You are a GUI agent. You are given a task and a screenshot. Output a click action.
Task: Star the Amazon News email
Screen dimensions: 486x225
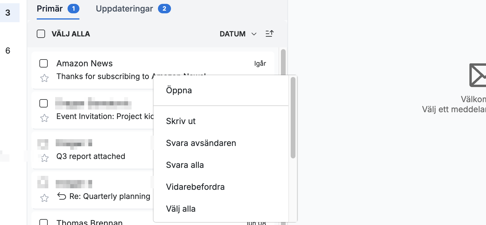[44, 78]
